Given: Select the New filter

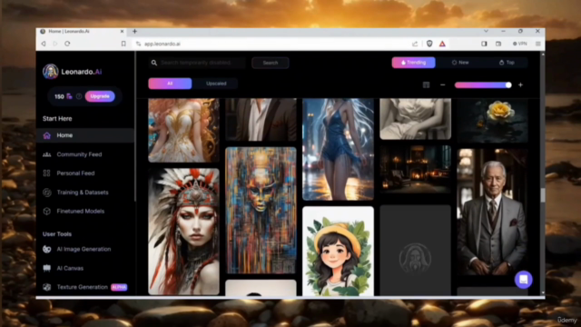Looking at the screenshot, I should 460,63.
